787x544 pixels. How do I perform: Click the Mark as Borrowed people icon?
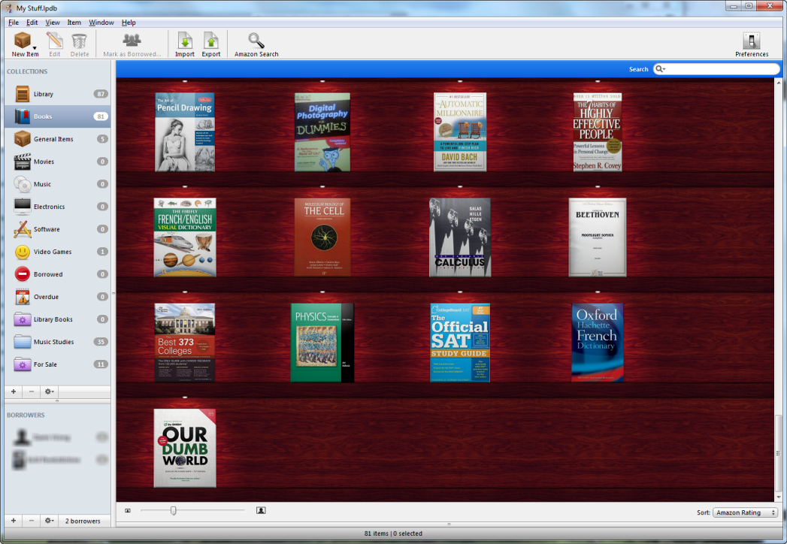click(132, 40)
